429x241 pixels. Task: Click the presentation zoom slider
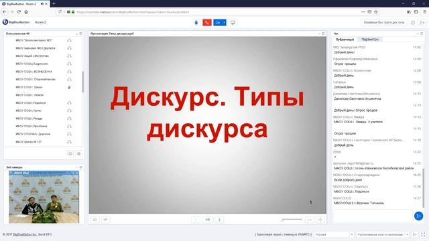[292, 220]
